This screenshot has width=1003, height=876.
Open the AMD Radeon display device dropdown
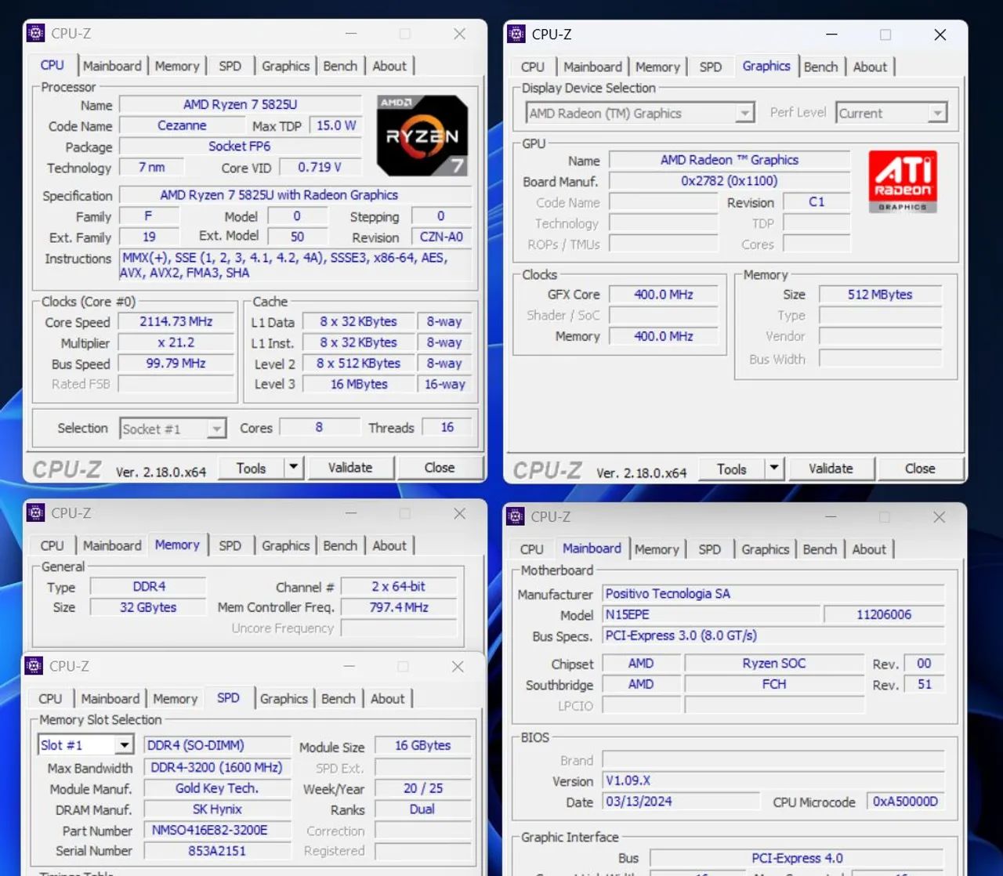pyautogui.click(x=744, y=112)
